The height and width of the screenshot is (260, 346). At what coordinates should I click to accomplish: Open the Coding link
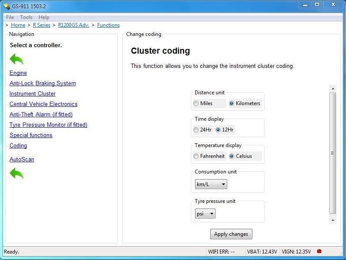click(18, 145)
